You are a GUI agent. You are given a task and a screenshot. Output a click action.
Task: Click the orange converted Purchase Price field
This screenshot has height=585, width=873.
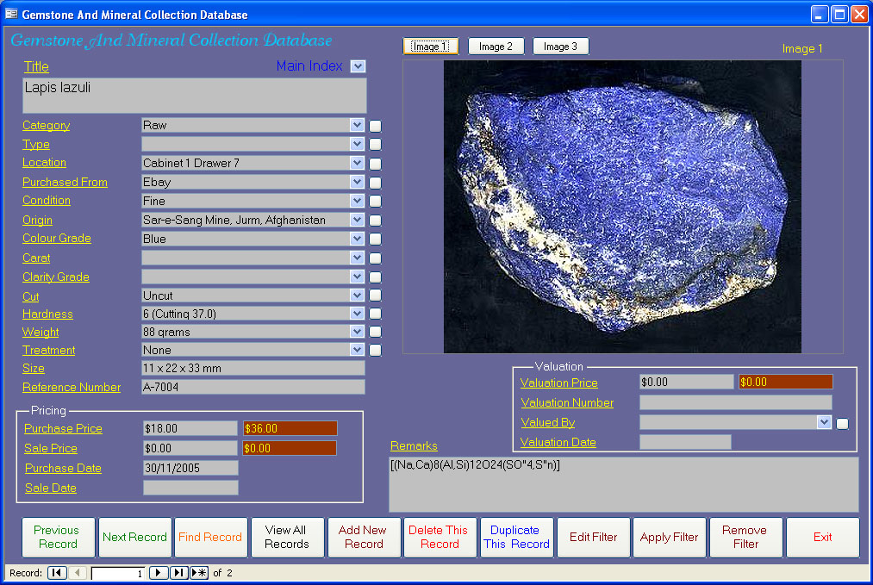coord(290,428)
